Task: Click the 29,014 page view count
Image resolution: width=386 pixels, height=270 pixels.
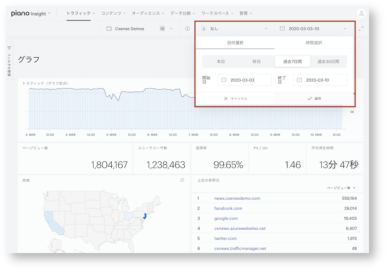Action: tap(350, 209)
